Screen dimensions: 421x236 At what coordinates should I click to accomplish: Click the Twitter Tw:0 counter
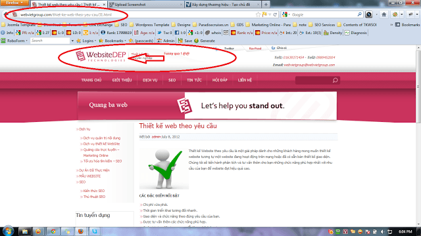tap(164, 33)
